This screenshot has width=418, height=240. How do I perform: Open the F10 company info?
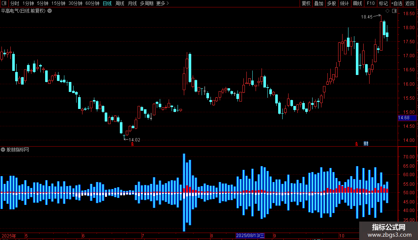click(x=371, y=3)
